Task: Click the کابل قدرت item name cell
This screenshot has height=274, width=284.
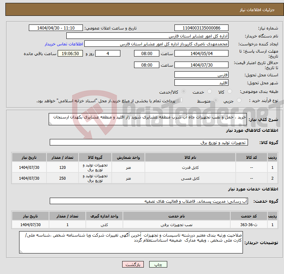Action: pyautogui.click(x=190, y=167)
